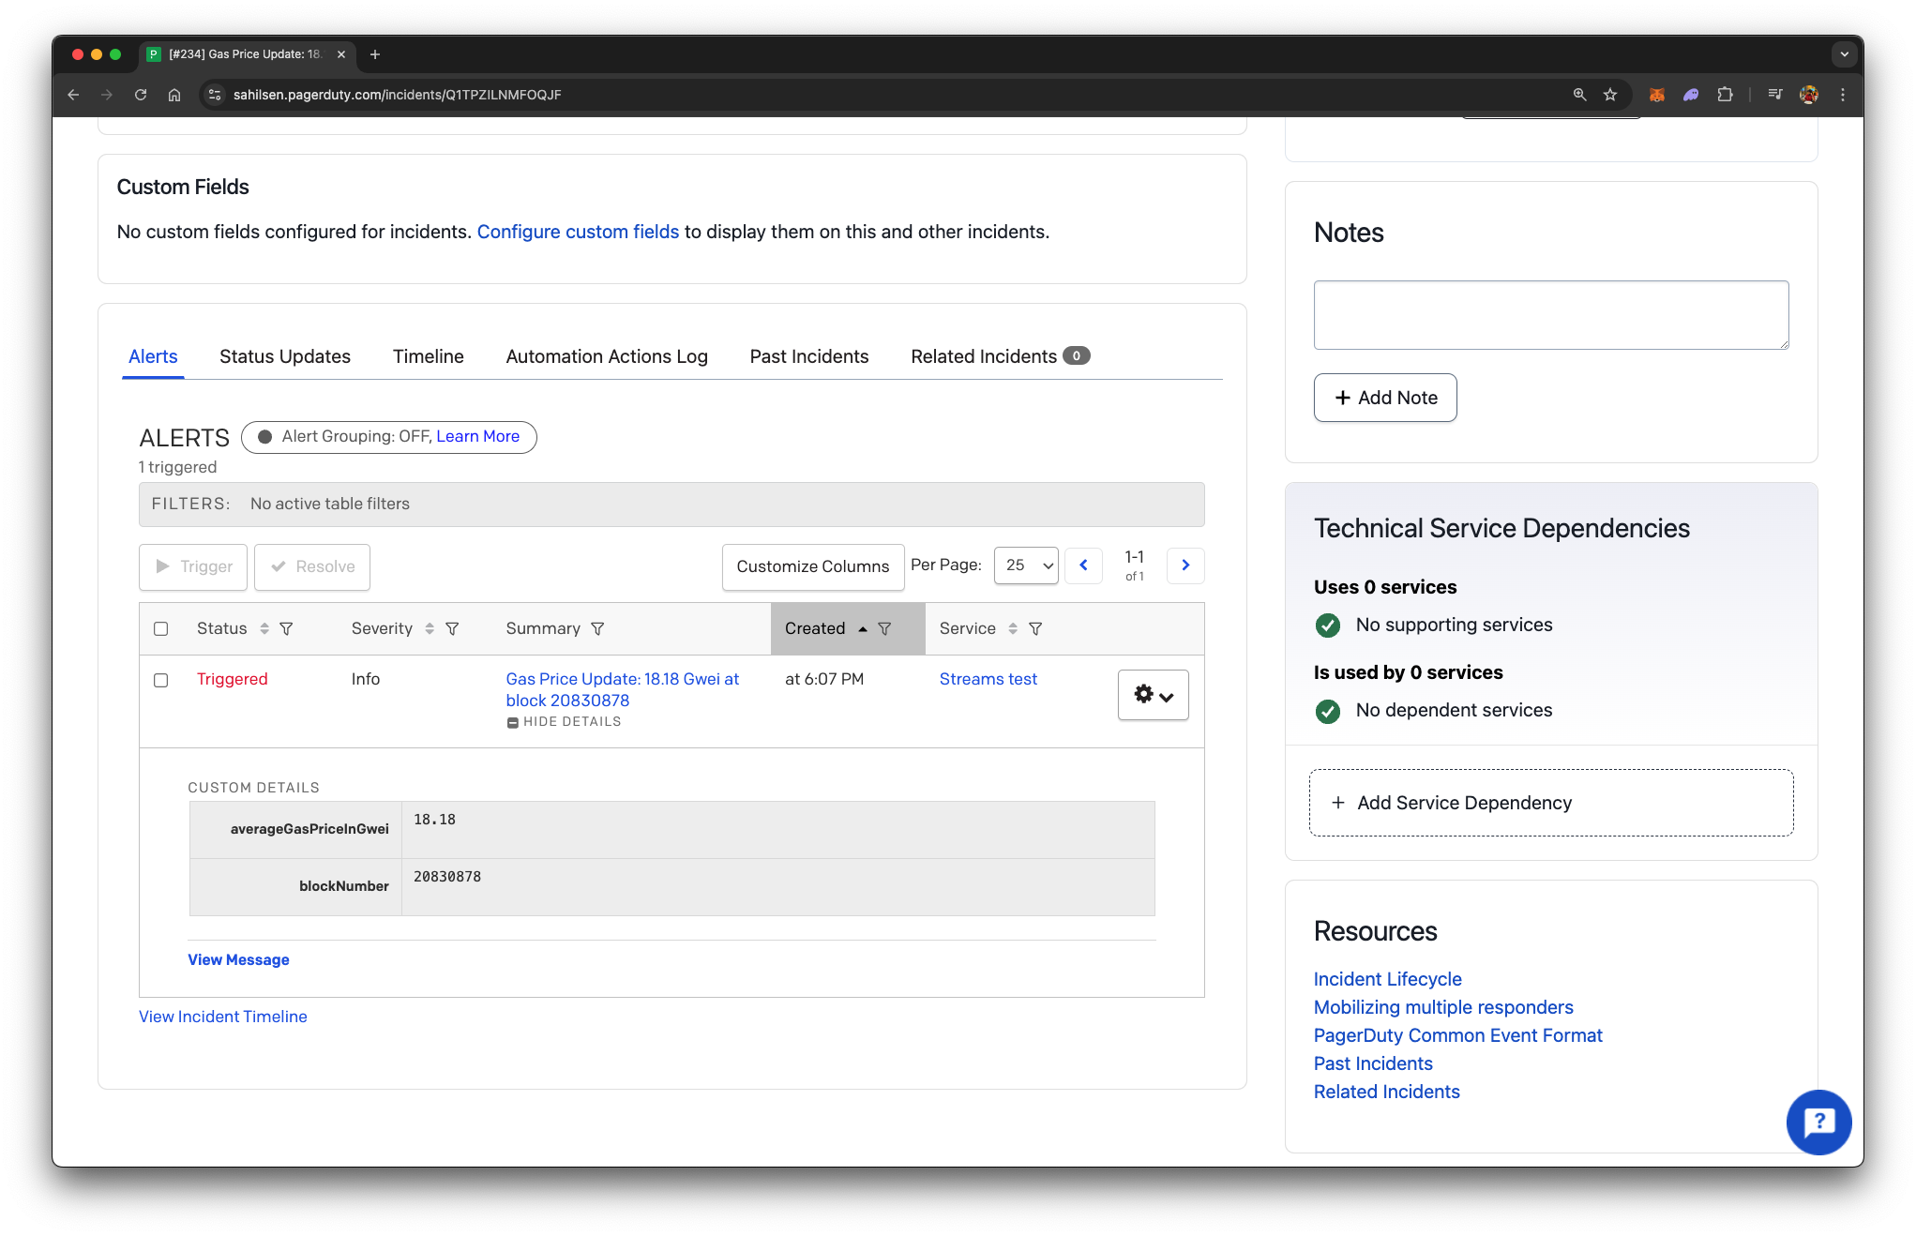Open the Past Incidents tab

(x=809, y=356)
